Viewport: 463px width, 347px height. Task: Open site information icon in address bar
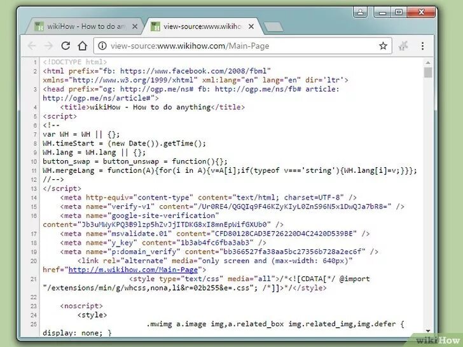[102, 46]
